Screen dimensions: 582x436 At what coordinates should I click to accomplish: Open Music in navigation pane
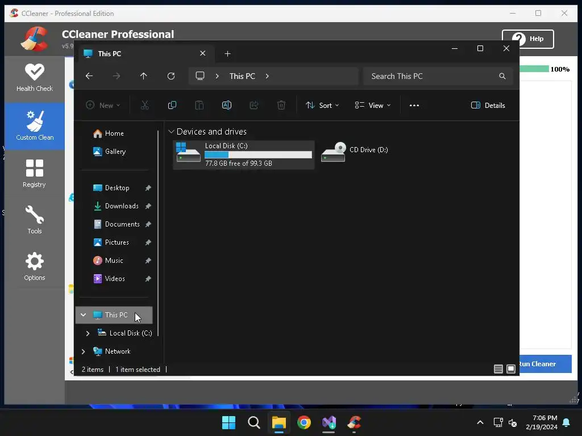point(114,261)
